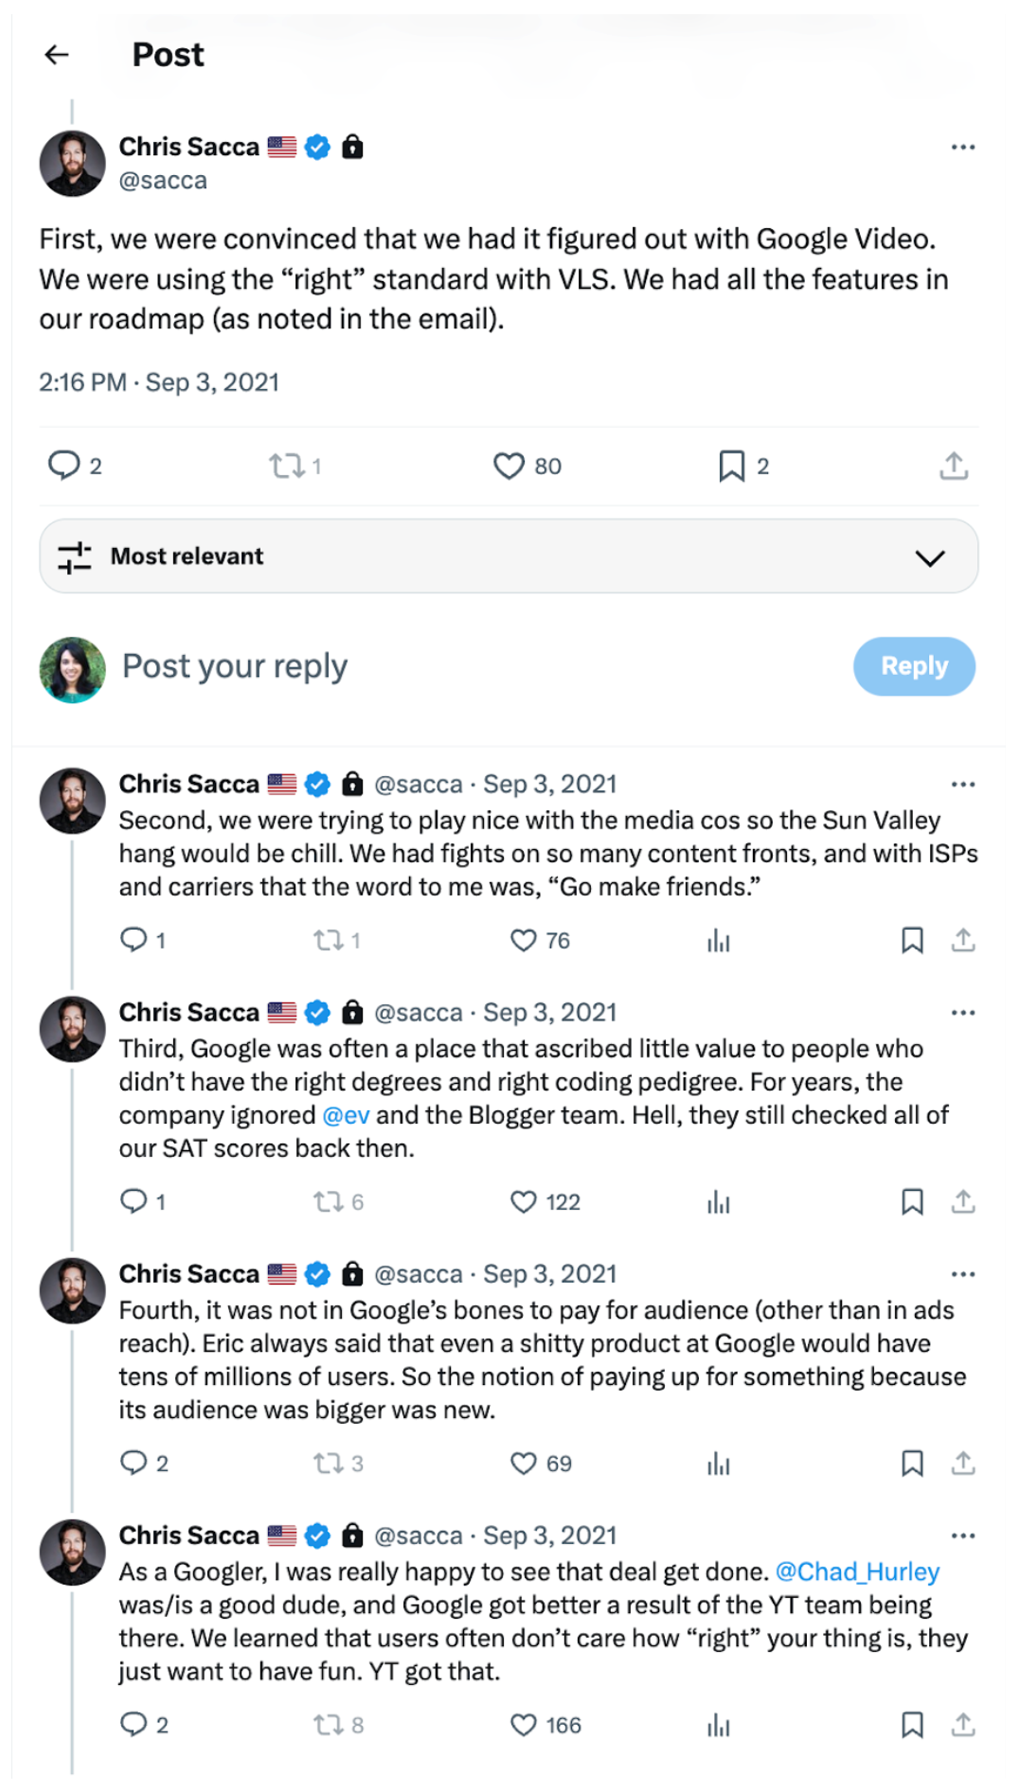Open more options on the 'Second' reply
The width and height of the screenshot is (1019, 1791).
point(963,784)
